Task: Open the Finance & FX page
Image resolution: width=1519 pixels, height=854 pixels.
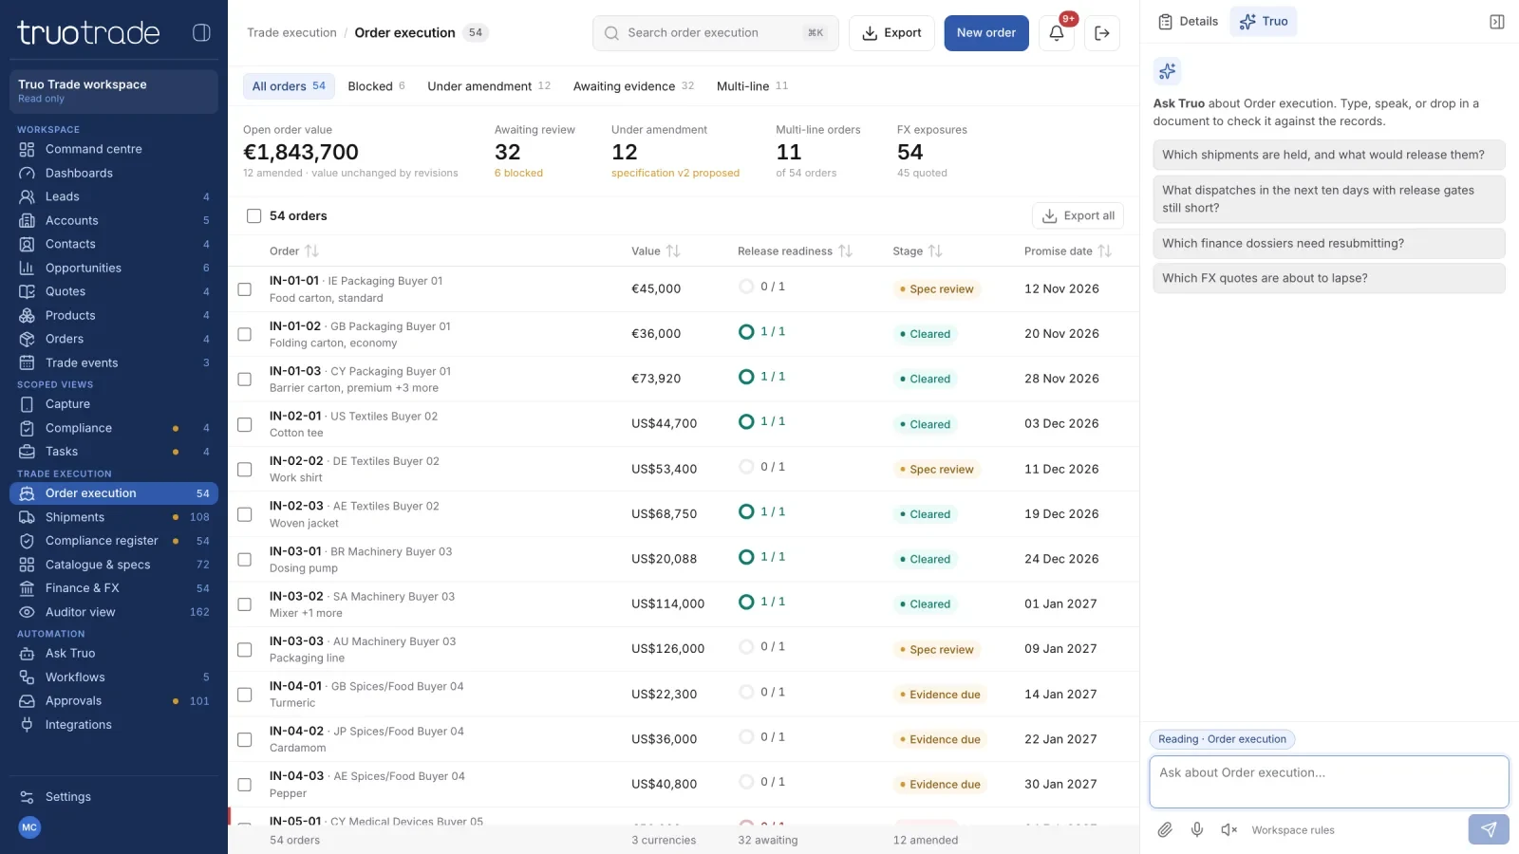Action: pos(114,588)
